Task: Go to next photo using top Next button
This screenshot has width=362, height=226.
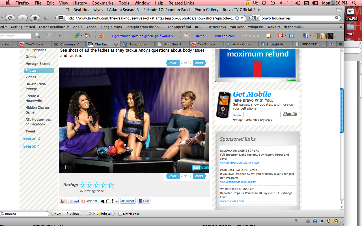Action: [199, 63]
